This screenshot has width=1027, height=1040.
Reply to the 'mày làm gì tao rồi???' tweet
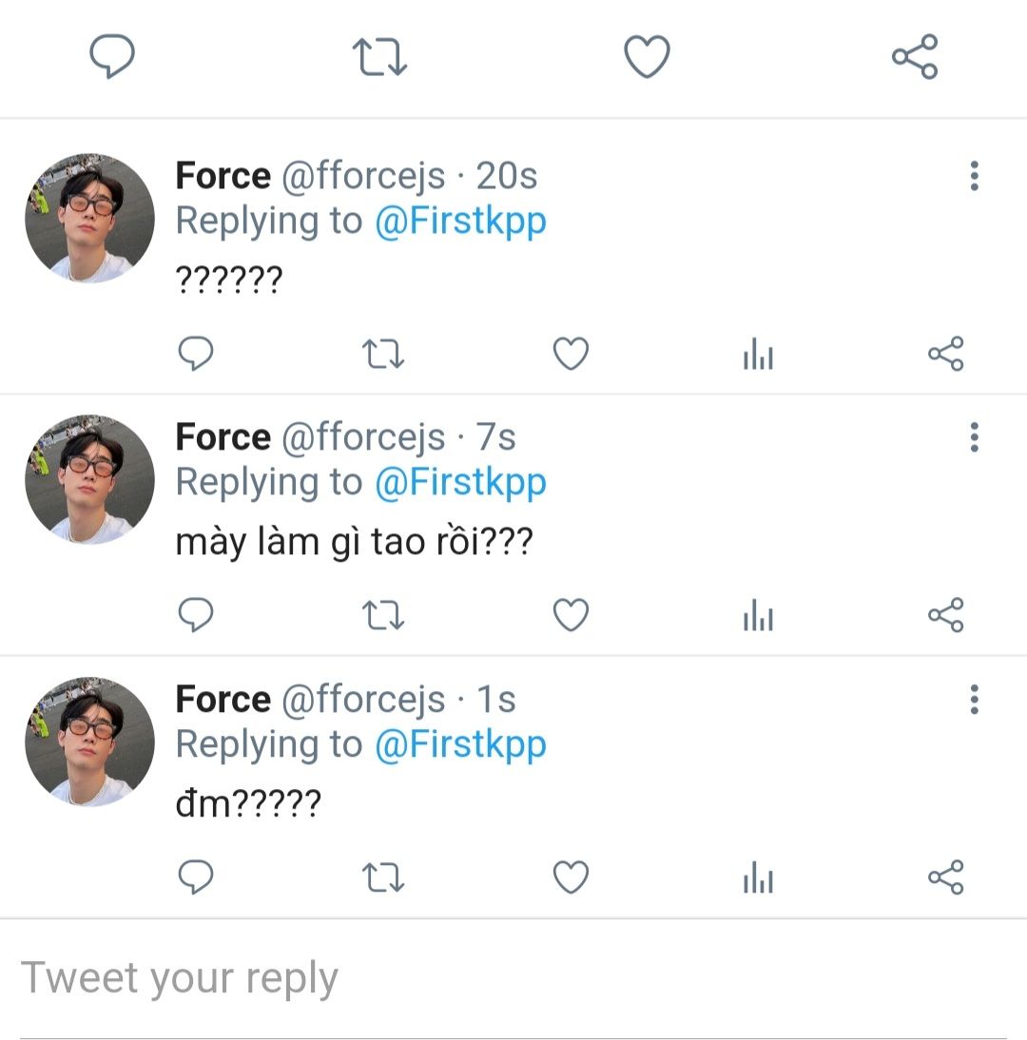click(196, 614)
